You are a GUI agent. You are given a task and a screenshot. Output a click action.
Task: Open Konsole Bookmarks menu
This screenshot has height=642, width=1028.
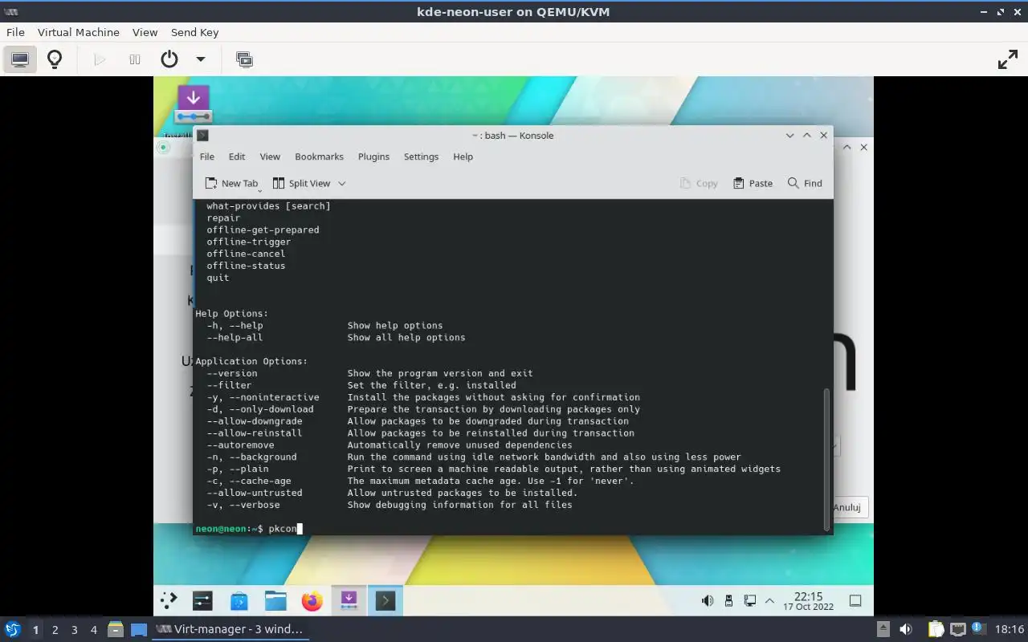point(319,156)
